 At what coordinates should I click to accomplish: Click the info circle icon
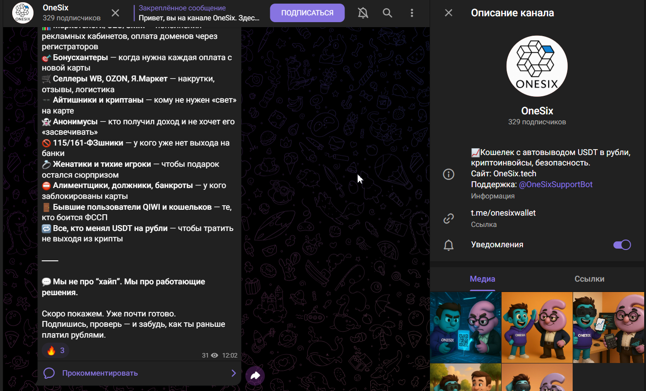449,174
